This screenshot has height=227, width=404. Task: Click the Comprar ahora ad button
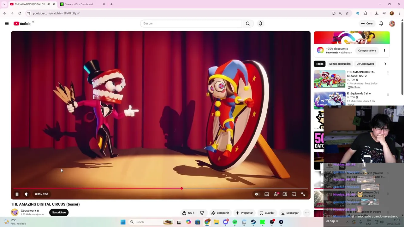[x=367, y=50]
